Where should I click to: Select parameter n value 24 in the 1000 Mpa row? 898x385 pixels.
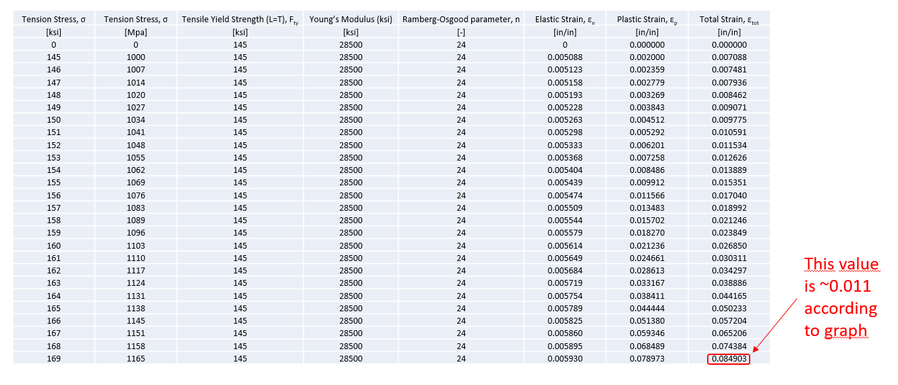pos(461,57)
